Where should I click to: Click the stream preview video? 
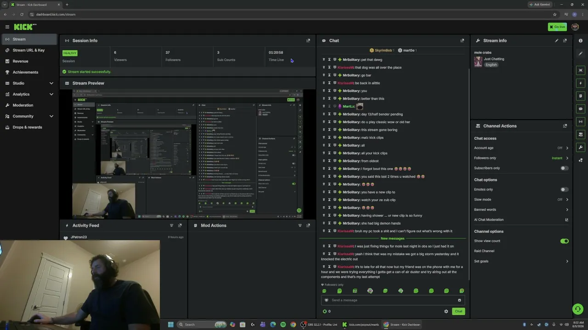(x=187, y=154)
